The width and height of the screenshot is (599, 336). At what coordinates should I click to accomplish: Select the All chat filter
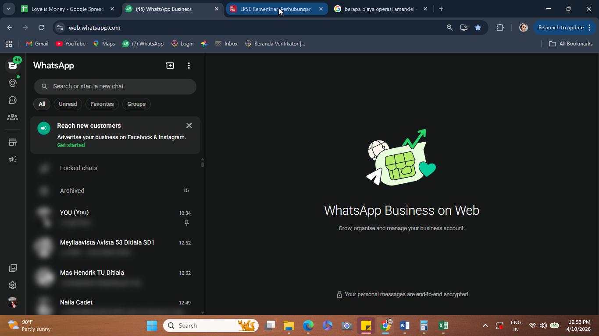pyautogui.click(x=42, y=104)
